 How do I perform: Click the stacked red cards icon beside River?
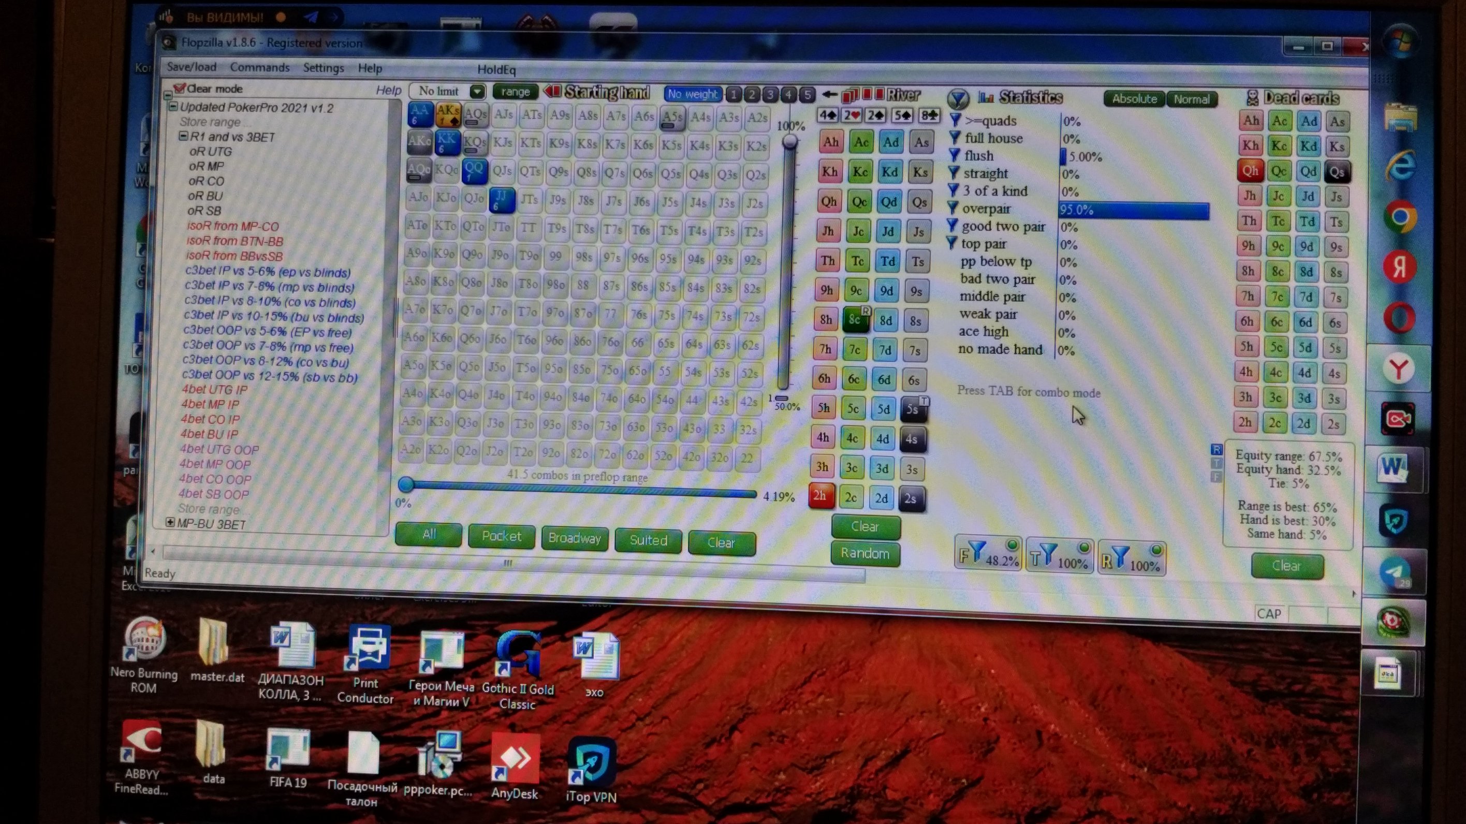pyautogui.click(x=849, y=95)
